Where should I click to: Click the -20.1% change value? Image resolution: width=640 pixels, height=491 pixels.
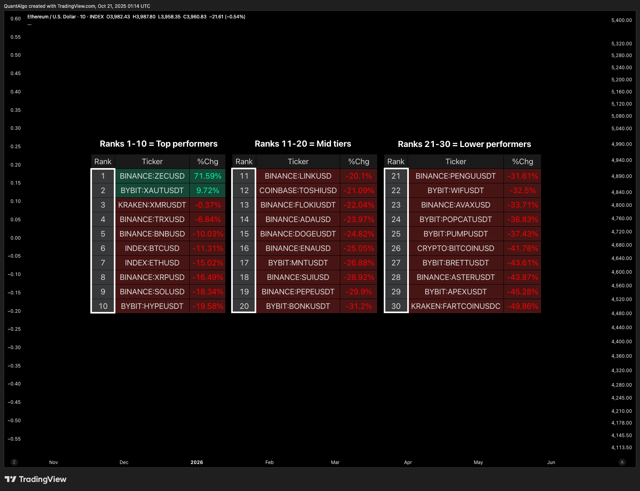(x=359, y=176)
